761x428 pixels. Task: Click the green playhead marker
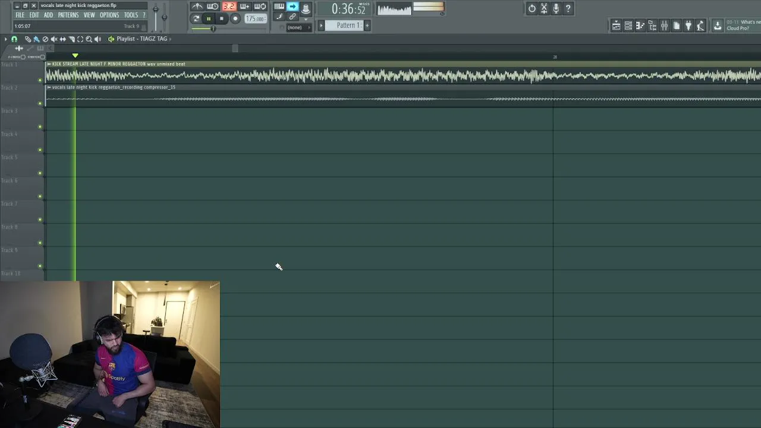[x=75, y=56]
